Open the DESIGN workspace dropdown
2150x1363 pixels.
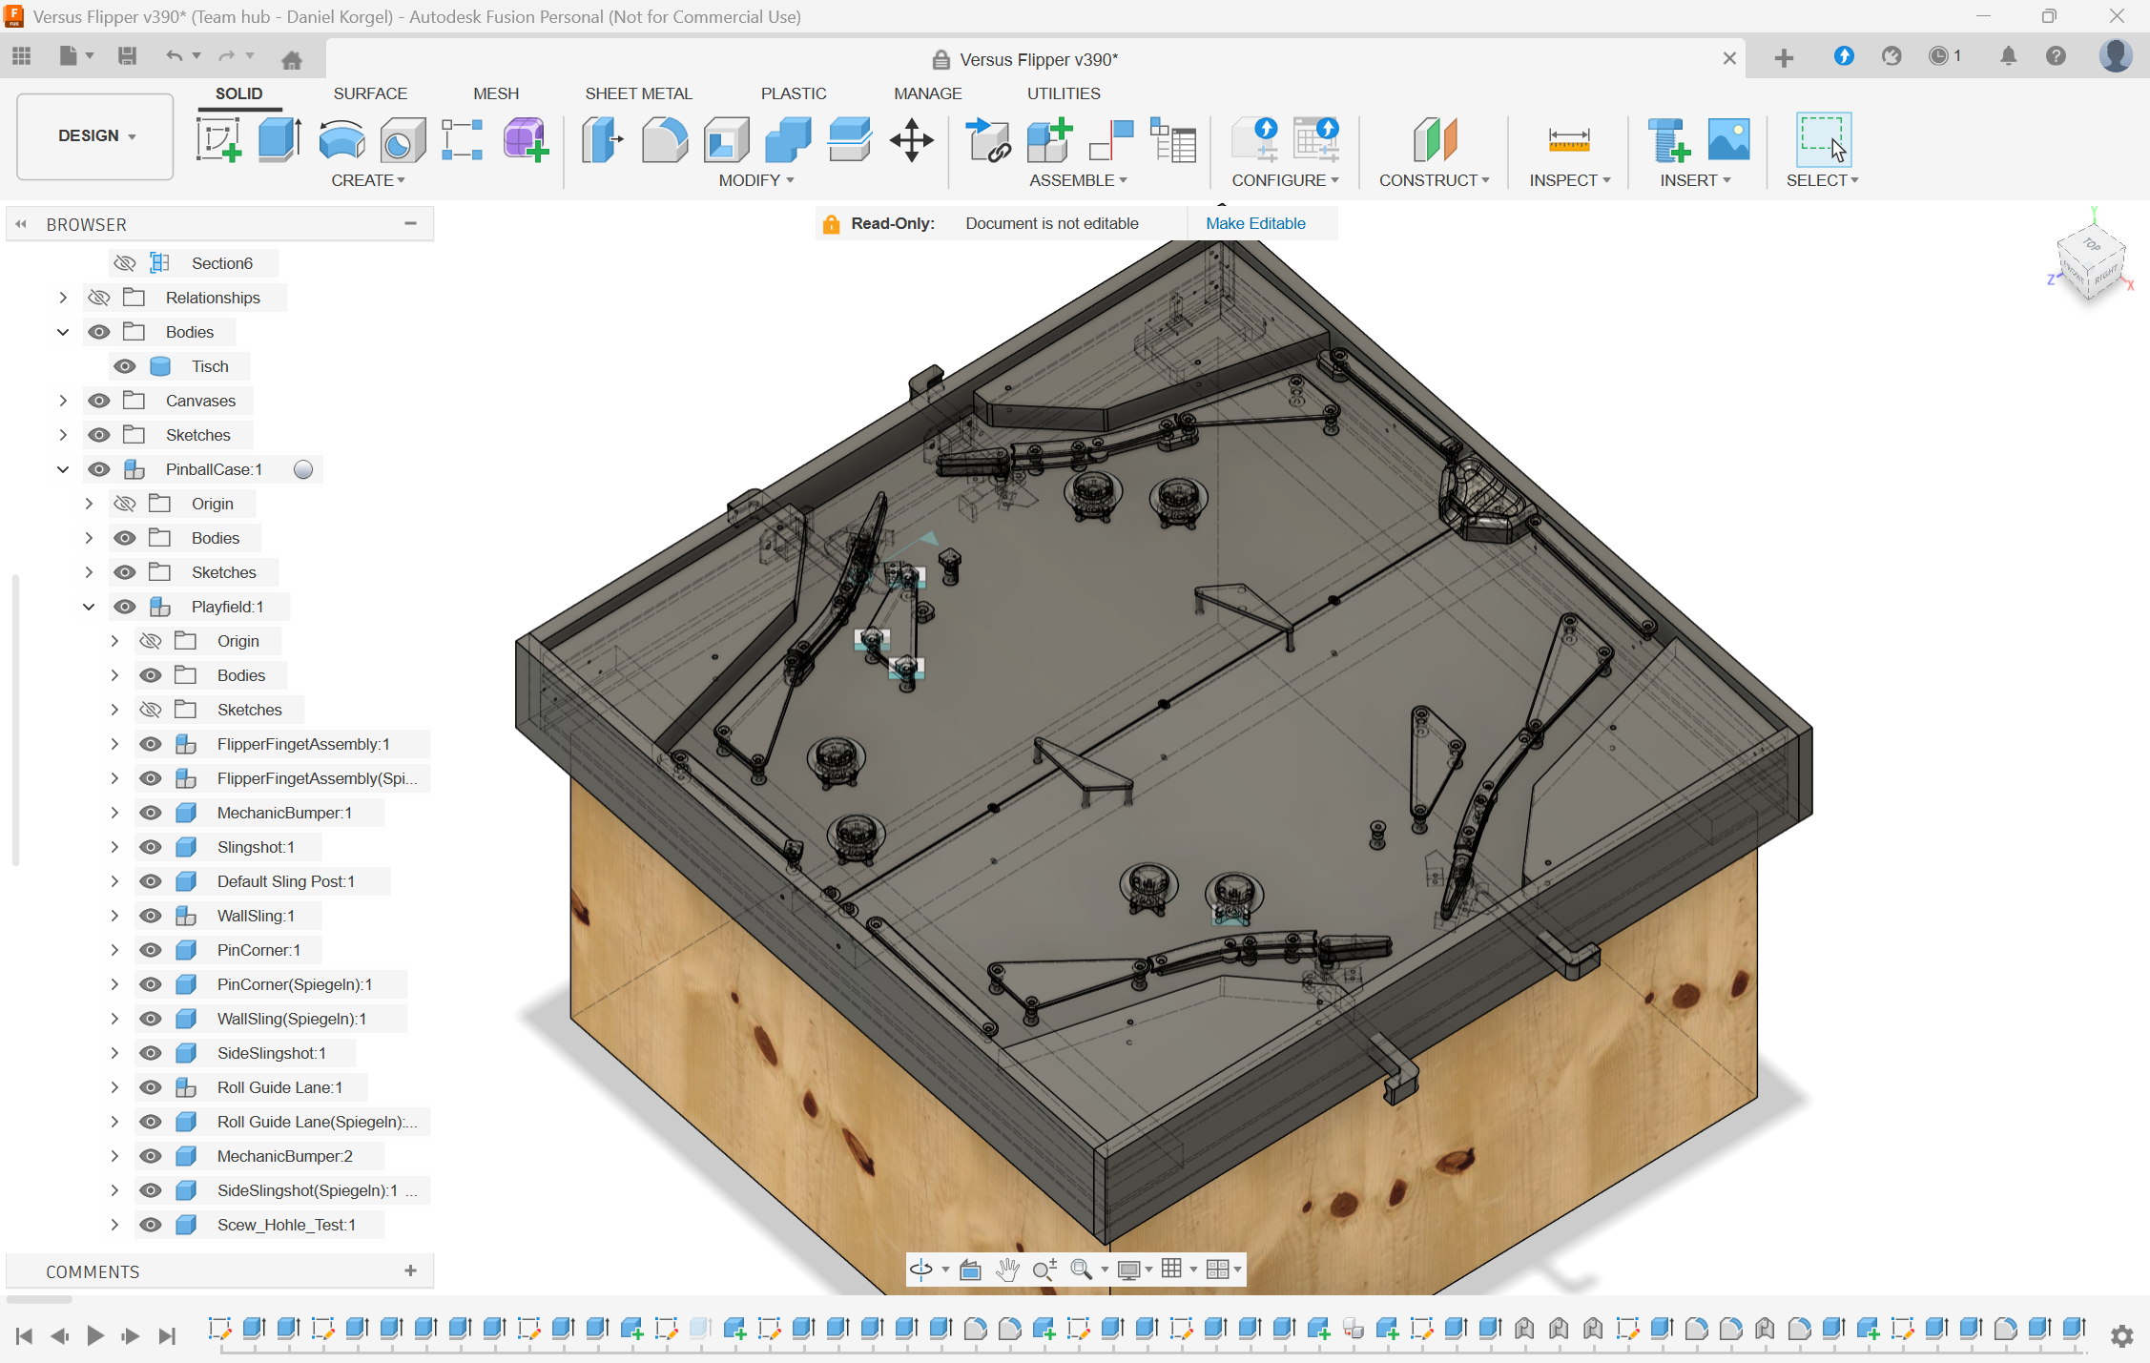click(95, 135)
